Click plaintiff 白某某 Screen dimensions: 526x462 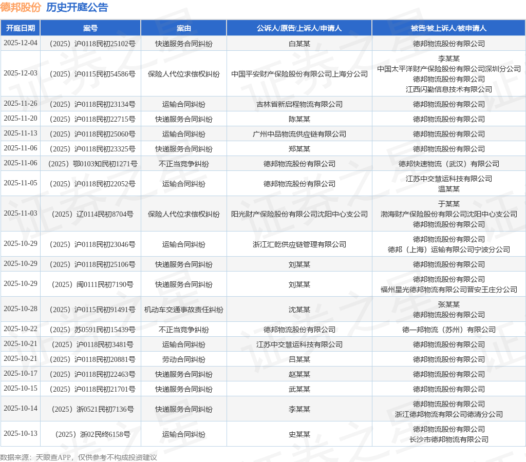(299, 44)
